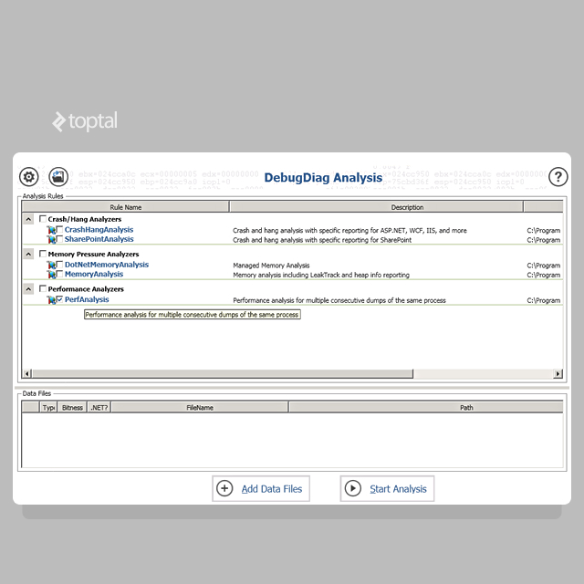The height and width of the screenshot is (584, 584).
Task: Click the Path column header
Action: [x=426, y=408]
